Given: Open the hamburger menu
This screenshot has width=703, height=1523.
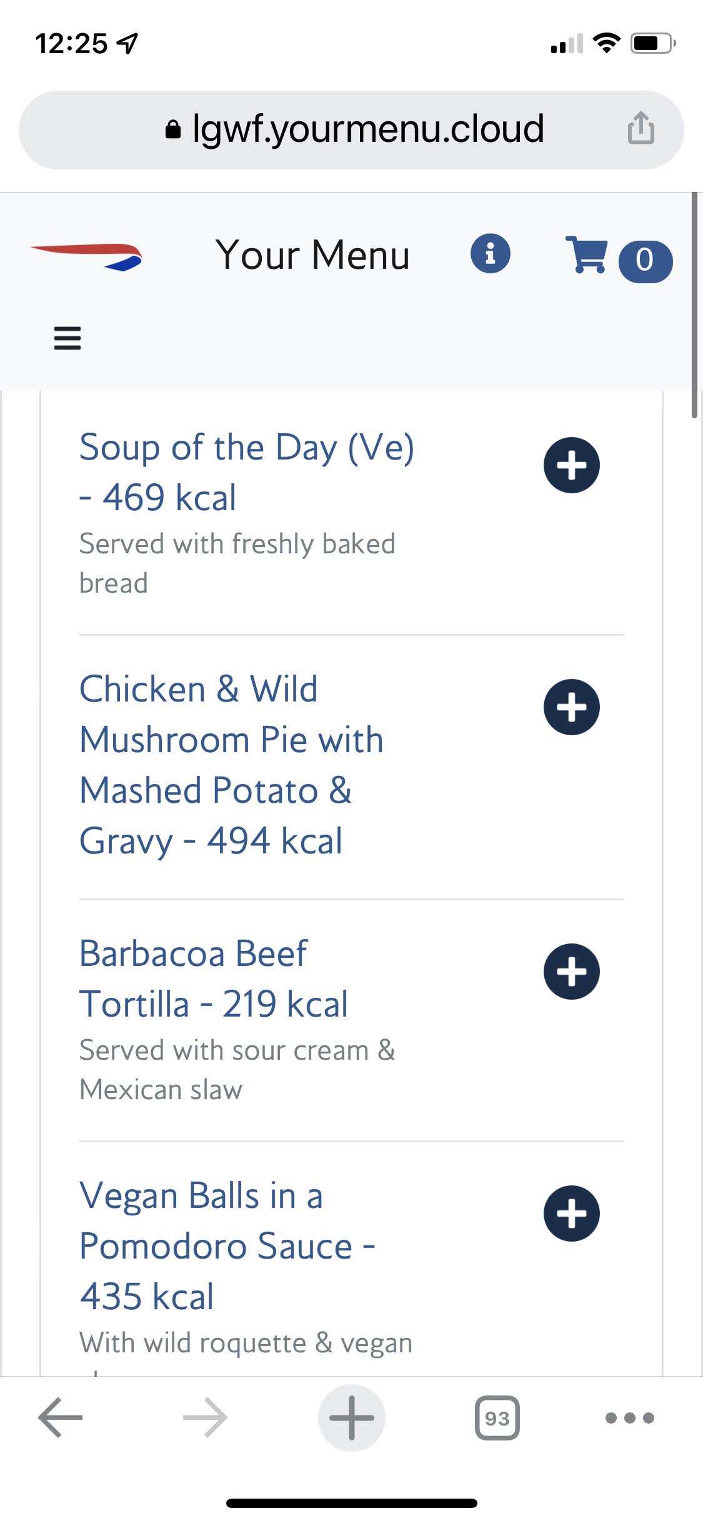Looking at the screenshot, I should [67, 338].
